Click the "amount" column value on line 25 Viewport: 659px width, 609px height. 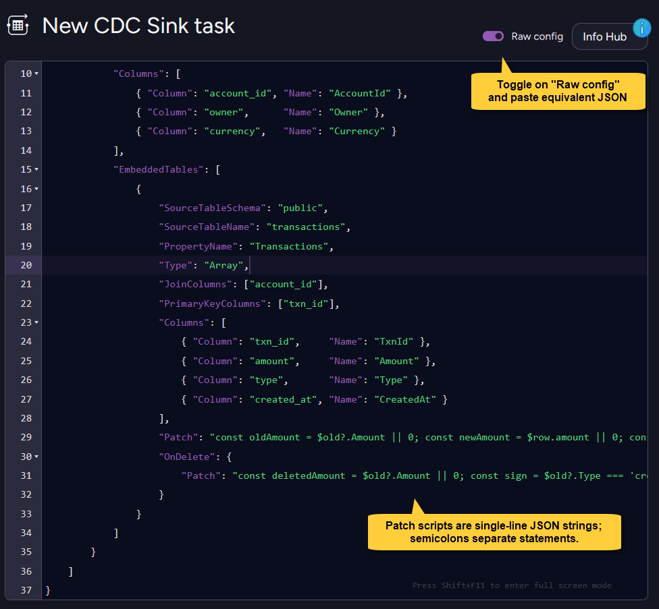272,361
